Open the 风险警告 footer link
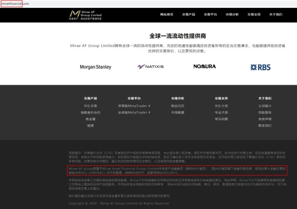297x209 pixels. (265, 113)
